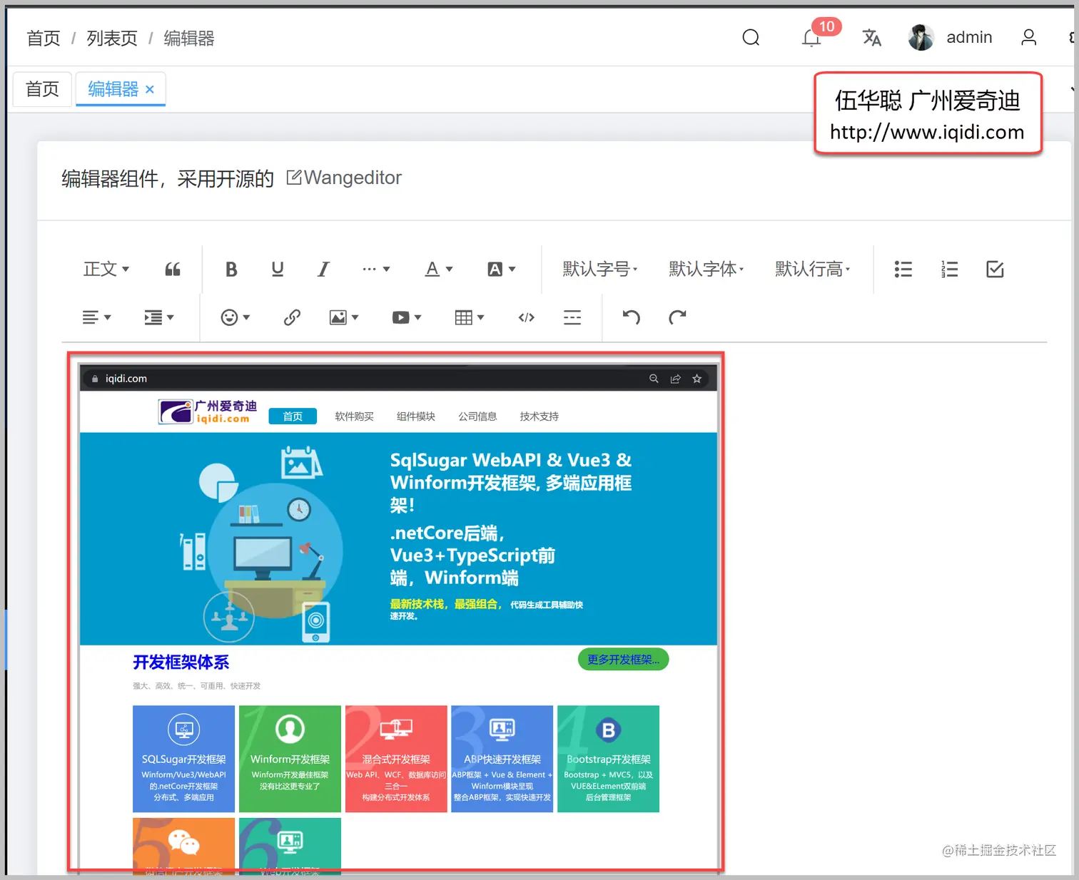
Task: Redo the last edit
Action: point(677,317)
